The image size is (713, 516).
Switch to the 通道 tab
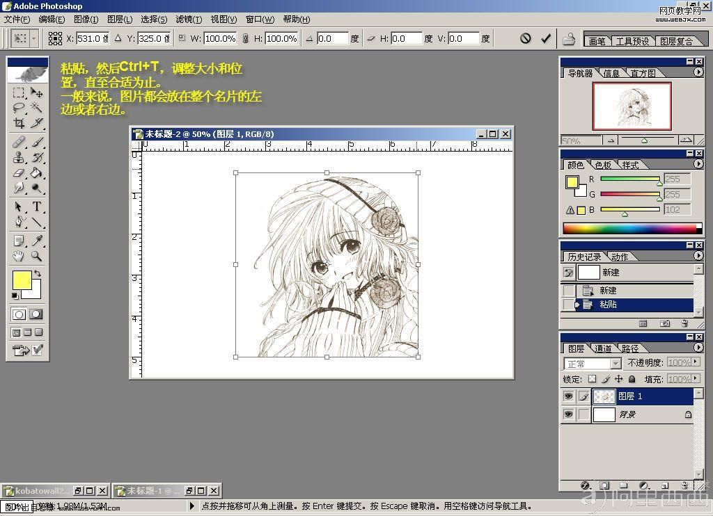coord(603,348)
